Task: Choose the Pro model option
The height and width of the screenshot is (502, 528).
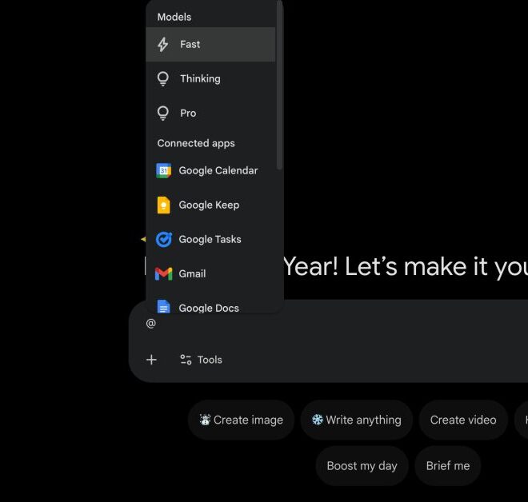Action: coord(210,113)
